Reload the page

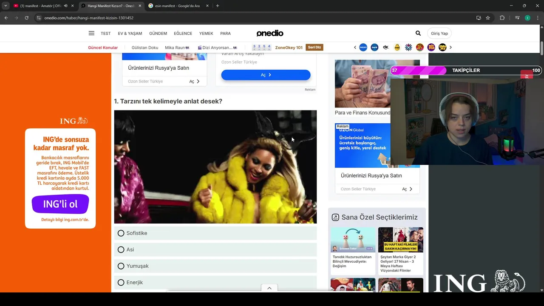click(26, 18)
